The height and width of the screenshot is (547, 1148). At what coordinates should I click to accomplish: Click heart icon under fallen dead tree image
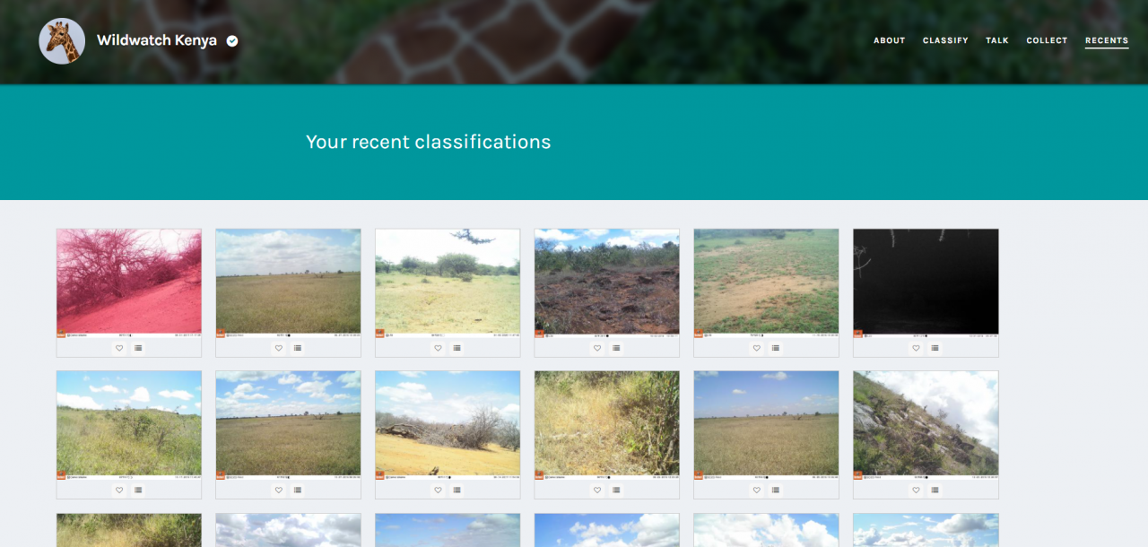438,490
